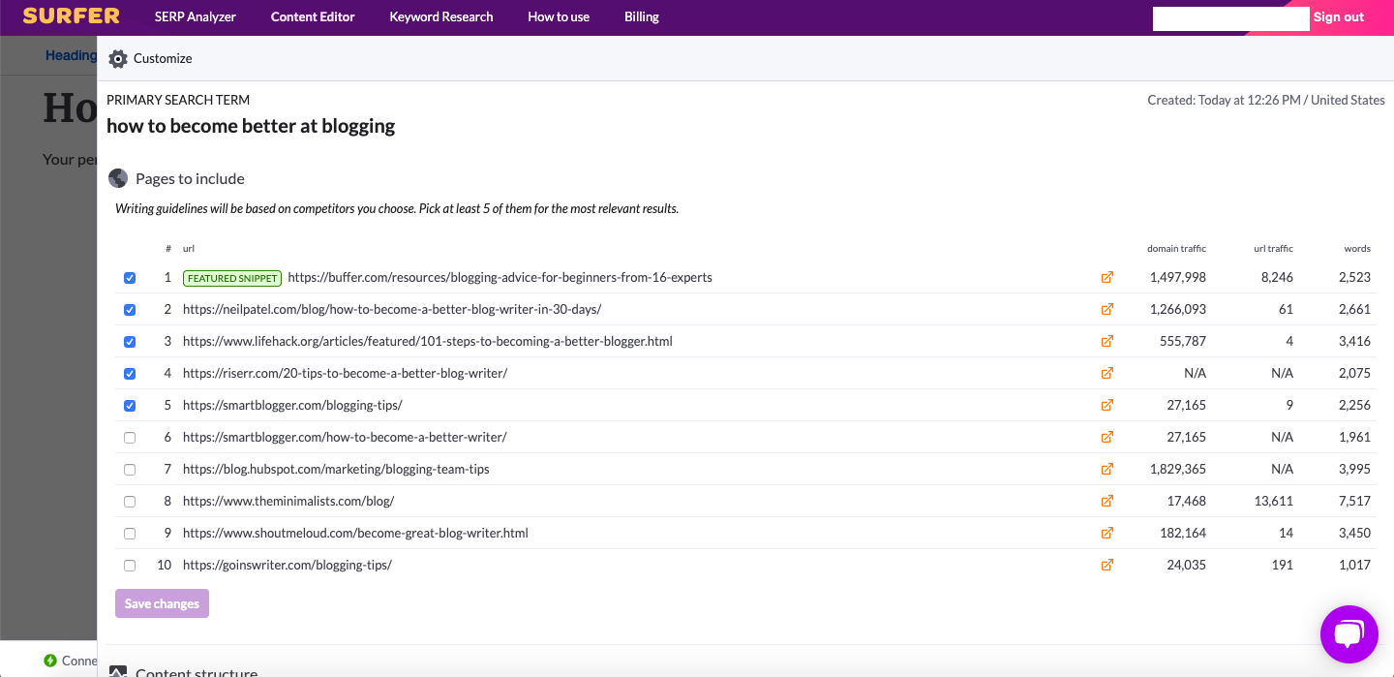Enable the theminimalists.com page checkbox
1394x677 pixels.
130,501
